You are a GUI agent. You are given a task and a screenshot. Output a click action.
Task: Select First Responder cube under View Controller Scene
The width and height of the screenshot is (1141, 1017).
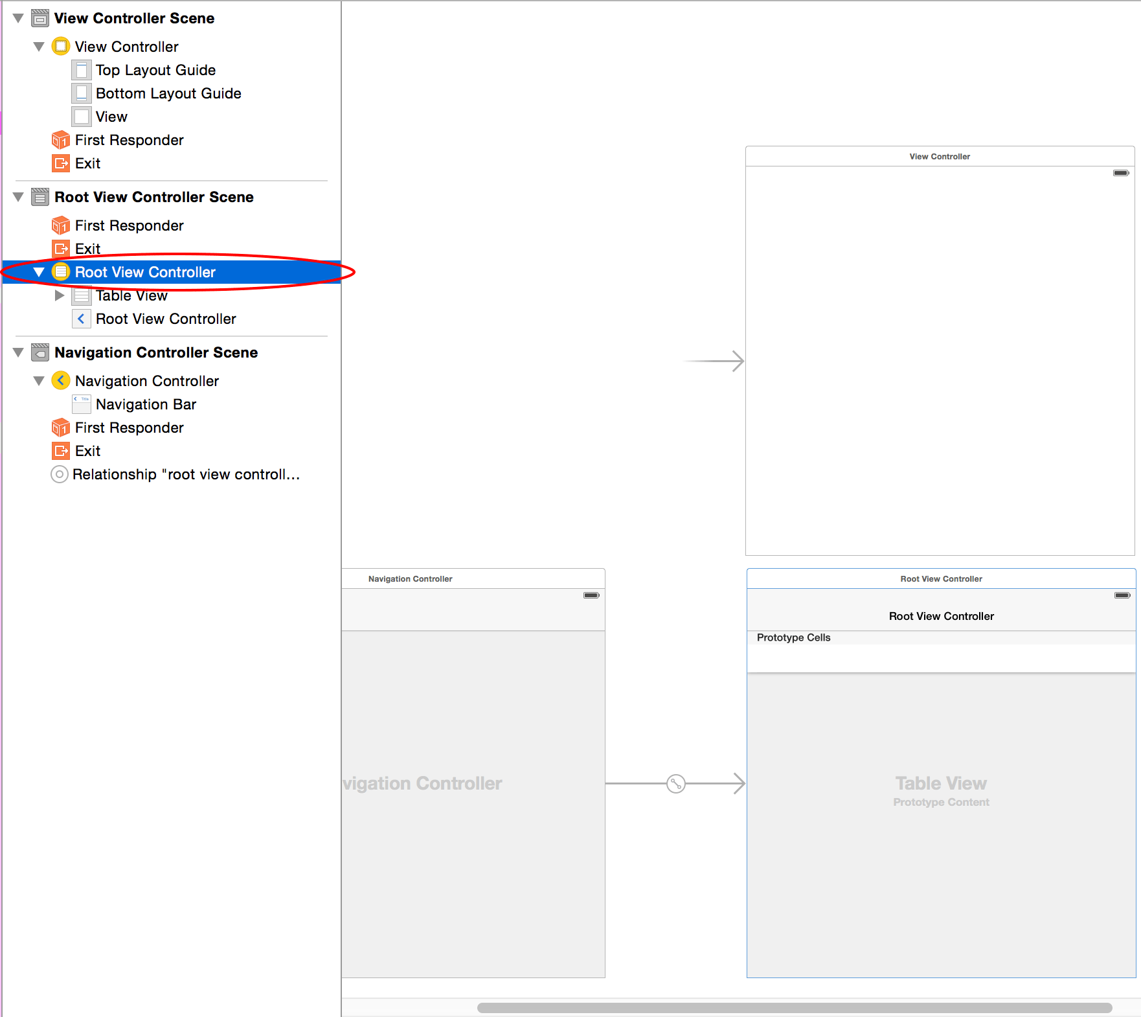point(60,140)
